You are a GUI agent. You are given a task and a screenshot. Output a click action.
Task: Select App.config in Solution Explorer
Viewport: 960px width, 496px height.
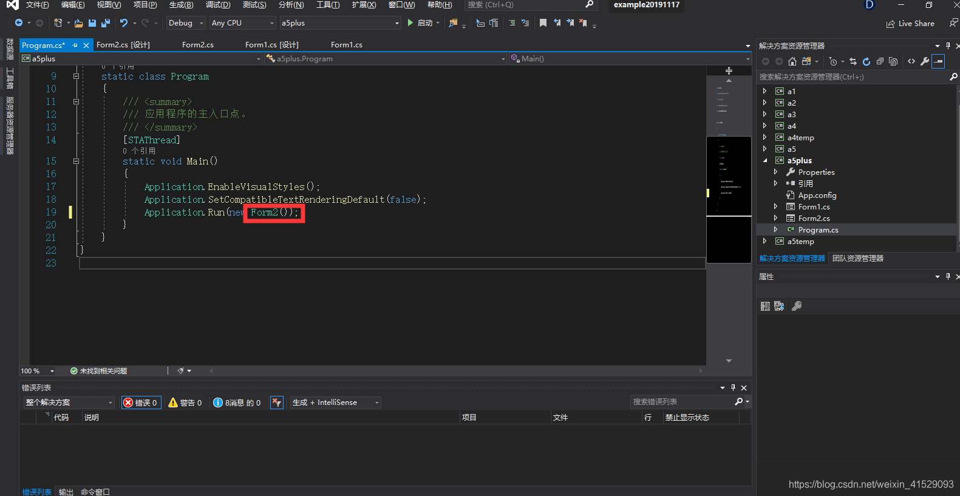pyautogui.click(x=817, y=195)
